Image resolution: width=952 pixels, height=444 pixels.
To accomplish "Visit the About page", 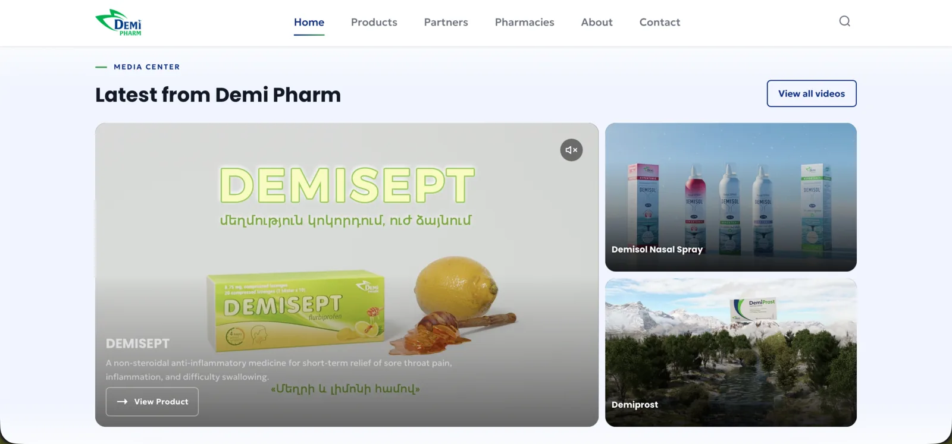I will click(597, 22).
